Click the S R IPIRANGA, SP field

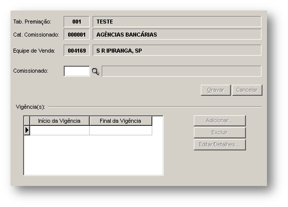(x=177, y=50)
